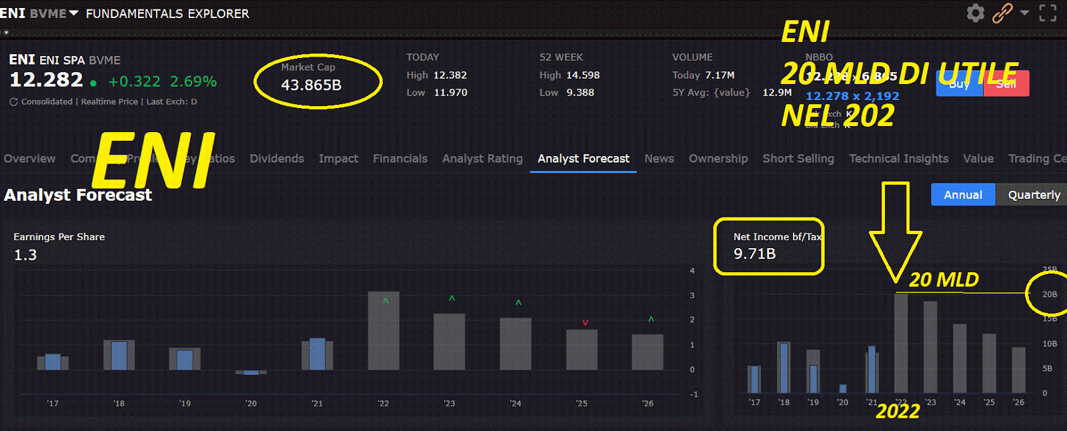Screen dimensions: 1067x431
Task: Click the 5Y Avg volume 12.9M
Action: click(x=777, y=93)
